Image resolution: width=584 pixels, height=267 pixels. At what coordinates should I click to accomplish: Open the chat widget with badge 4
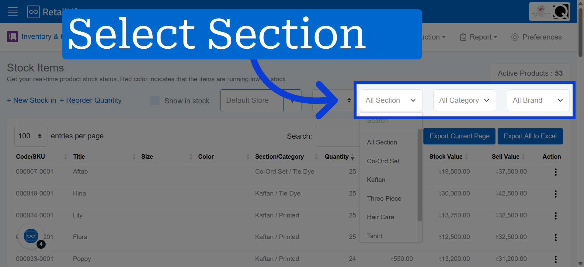[x=31, y=236]
